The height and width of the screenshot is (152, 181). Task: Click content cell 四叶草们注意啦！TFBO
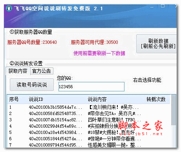click(x=114, y=120)
